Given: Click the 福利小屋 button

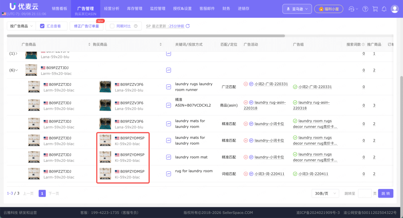Looking at the screenshot, I should click(328, 9).
